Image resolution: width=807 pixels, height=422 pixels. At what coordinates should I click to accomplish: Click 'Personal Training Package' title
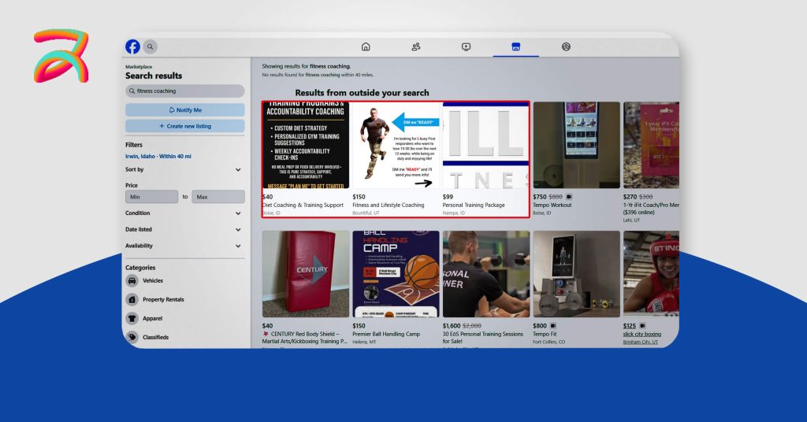click(x=474, y=205)
